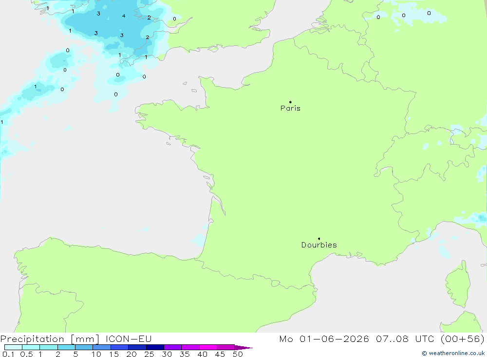This screenshot has height=357, width=487.
Task: Select the 30–35 mm violet legend swatch
Action: pyautogui.click(x=173, y=347)
